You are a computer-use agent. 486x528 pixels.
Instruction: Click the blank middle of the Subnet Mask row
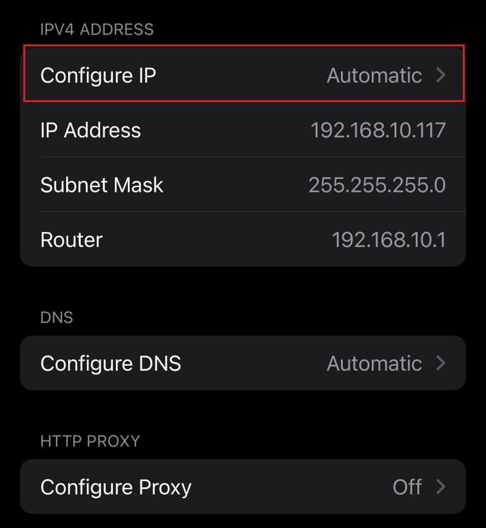point(237,185)
